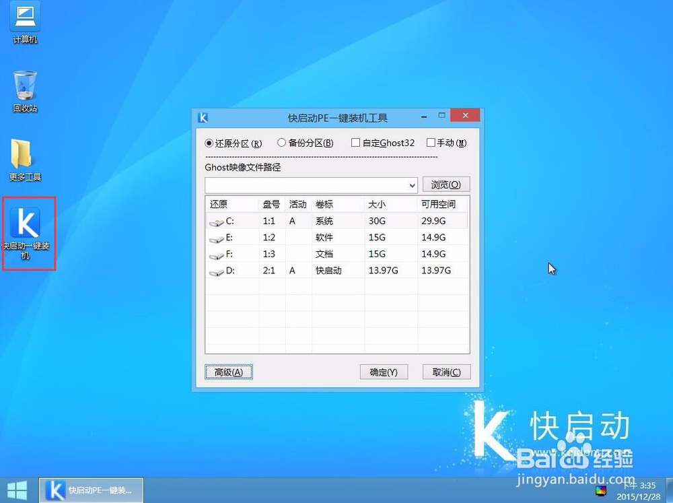This screenshot has width=673, height=503.
Task: Click disk number 1:2 cell
Action: coord(269,237)
